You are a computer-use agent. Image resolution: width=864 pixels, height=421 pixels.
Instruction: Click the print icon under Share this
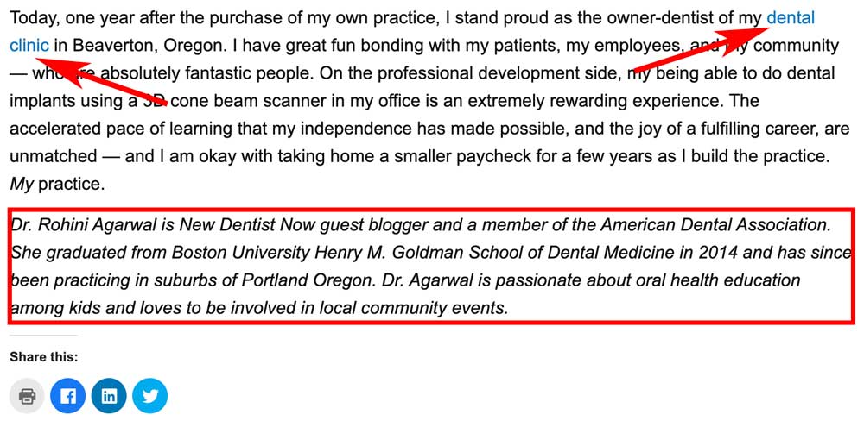(27, 396)
